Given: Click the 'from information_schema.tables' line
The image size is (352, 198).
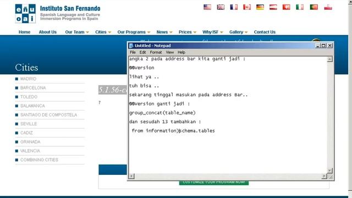Looking at the screenshot, I should [x=173, y=131].
